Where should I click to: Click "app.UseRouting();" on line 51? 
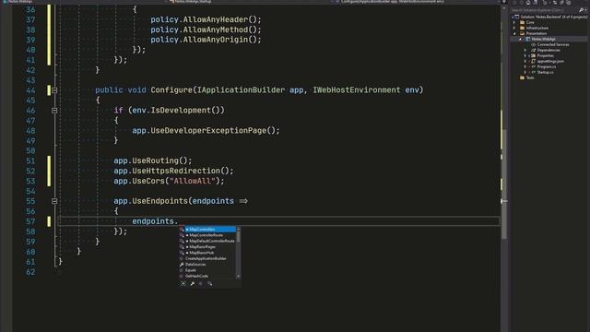152,161
